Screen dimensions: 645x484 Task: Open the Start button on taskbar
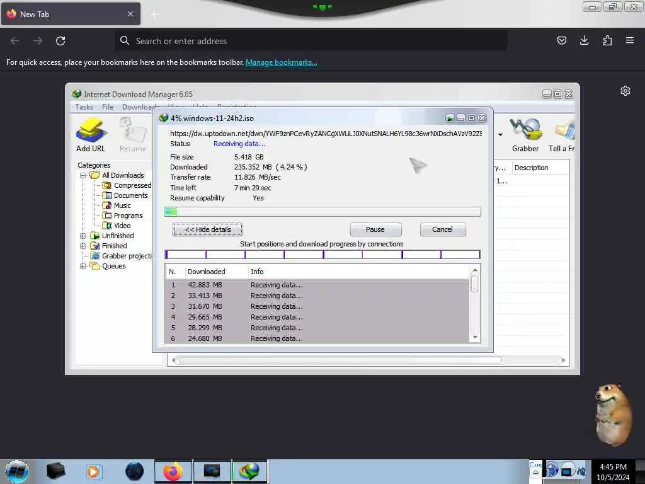tap(16, 471)
